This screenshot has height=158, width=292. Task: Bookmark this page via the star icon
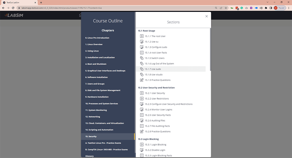tap(226, 8)
